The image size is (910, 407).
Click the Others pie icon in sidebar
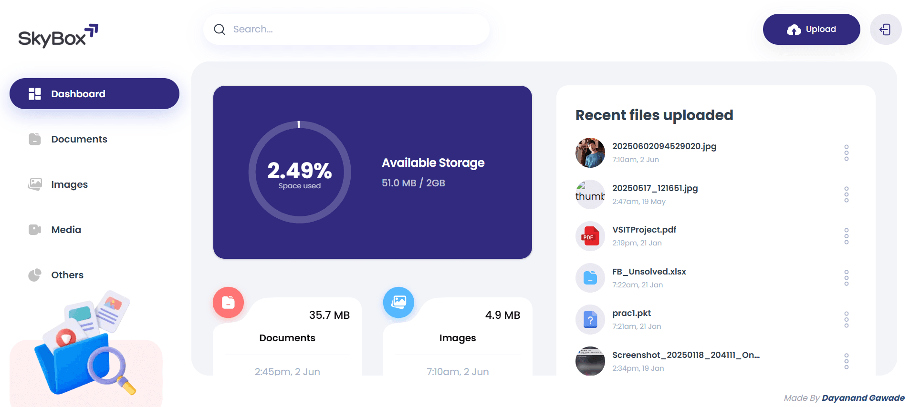[35, 275]
